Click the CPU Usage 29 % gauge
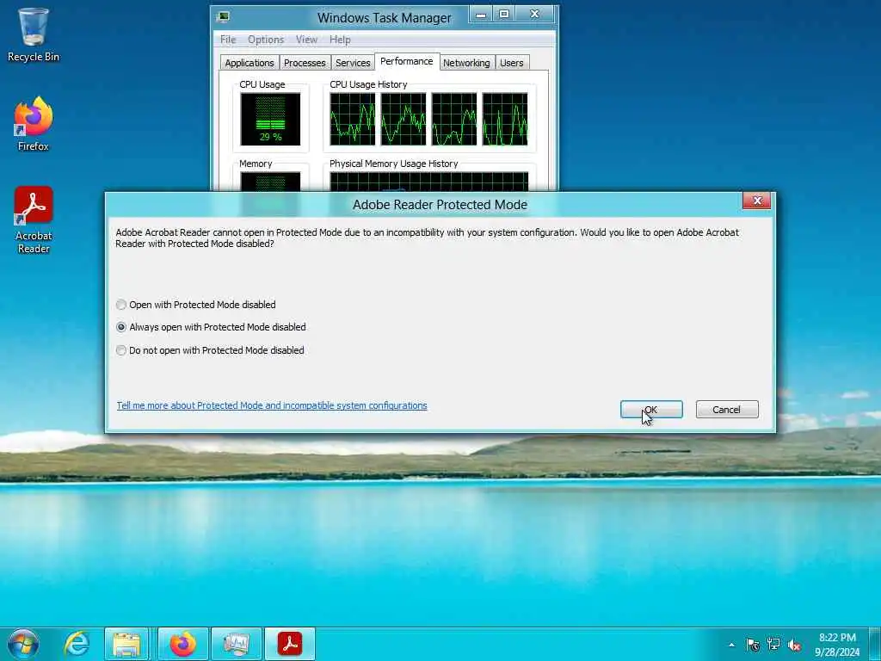The height and width of the screenshot is (661, 881). point(270,119)
